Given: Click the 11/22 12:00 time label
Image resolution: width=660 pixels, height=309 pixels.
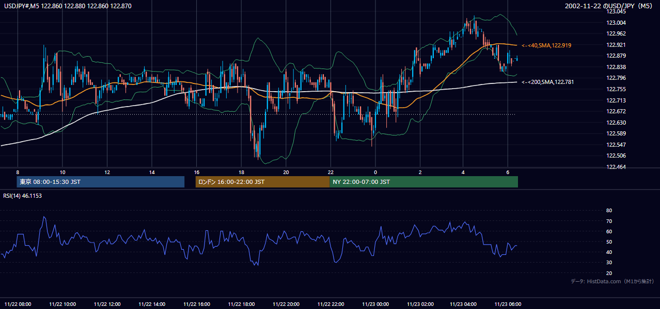Looking at the screenshot, I should coord(107,304).
